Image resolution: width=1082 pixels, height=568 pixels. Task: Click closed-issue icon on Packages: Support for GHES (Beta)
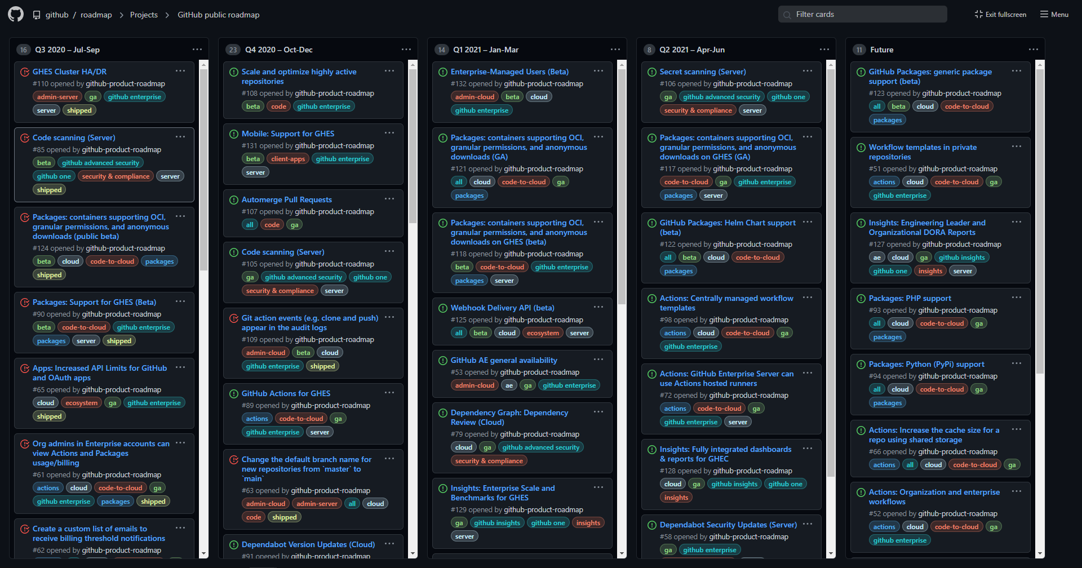tap(25, 303)
